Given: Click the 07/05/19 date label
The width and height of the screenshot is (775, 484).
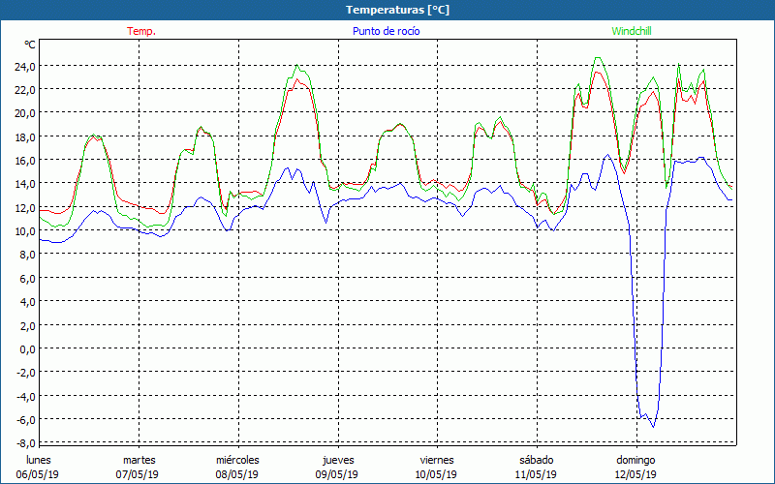Looking at the screenshot, I should 138,474.
